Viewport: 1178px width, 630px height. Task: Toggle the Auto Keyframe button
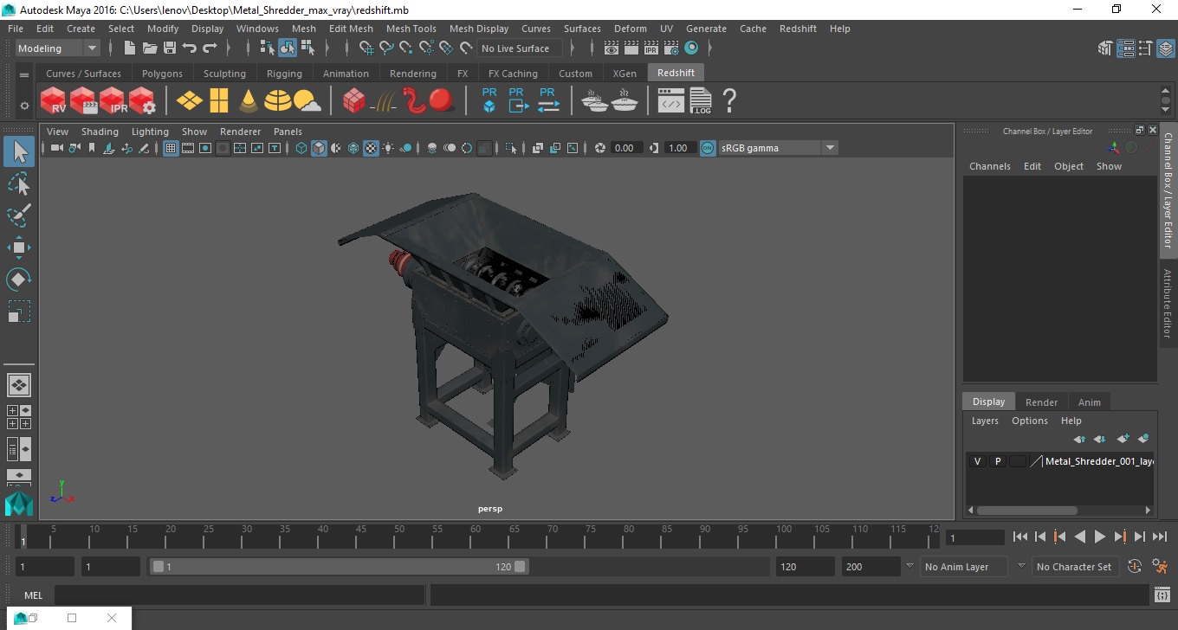(1135, 567)
